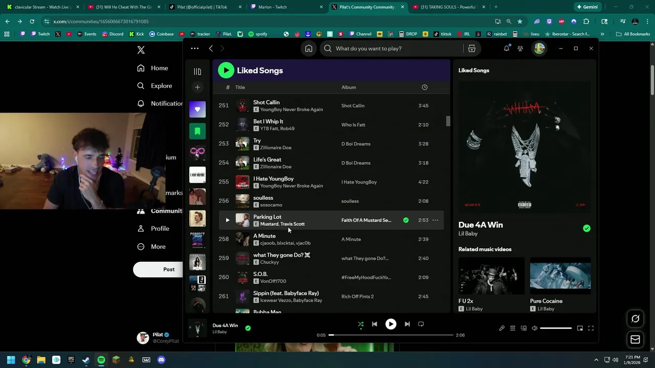Open Explore in the X sidebar

(x=155, y=86)
